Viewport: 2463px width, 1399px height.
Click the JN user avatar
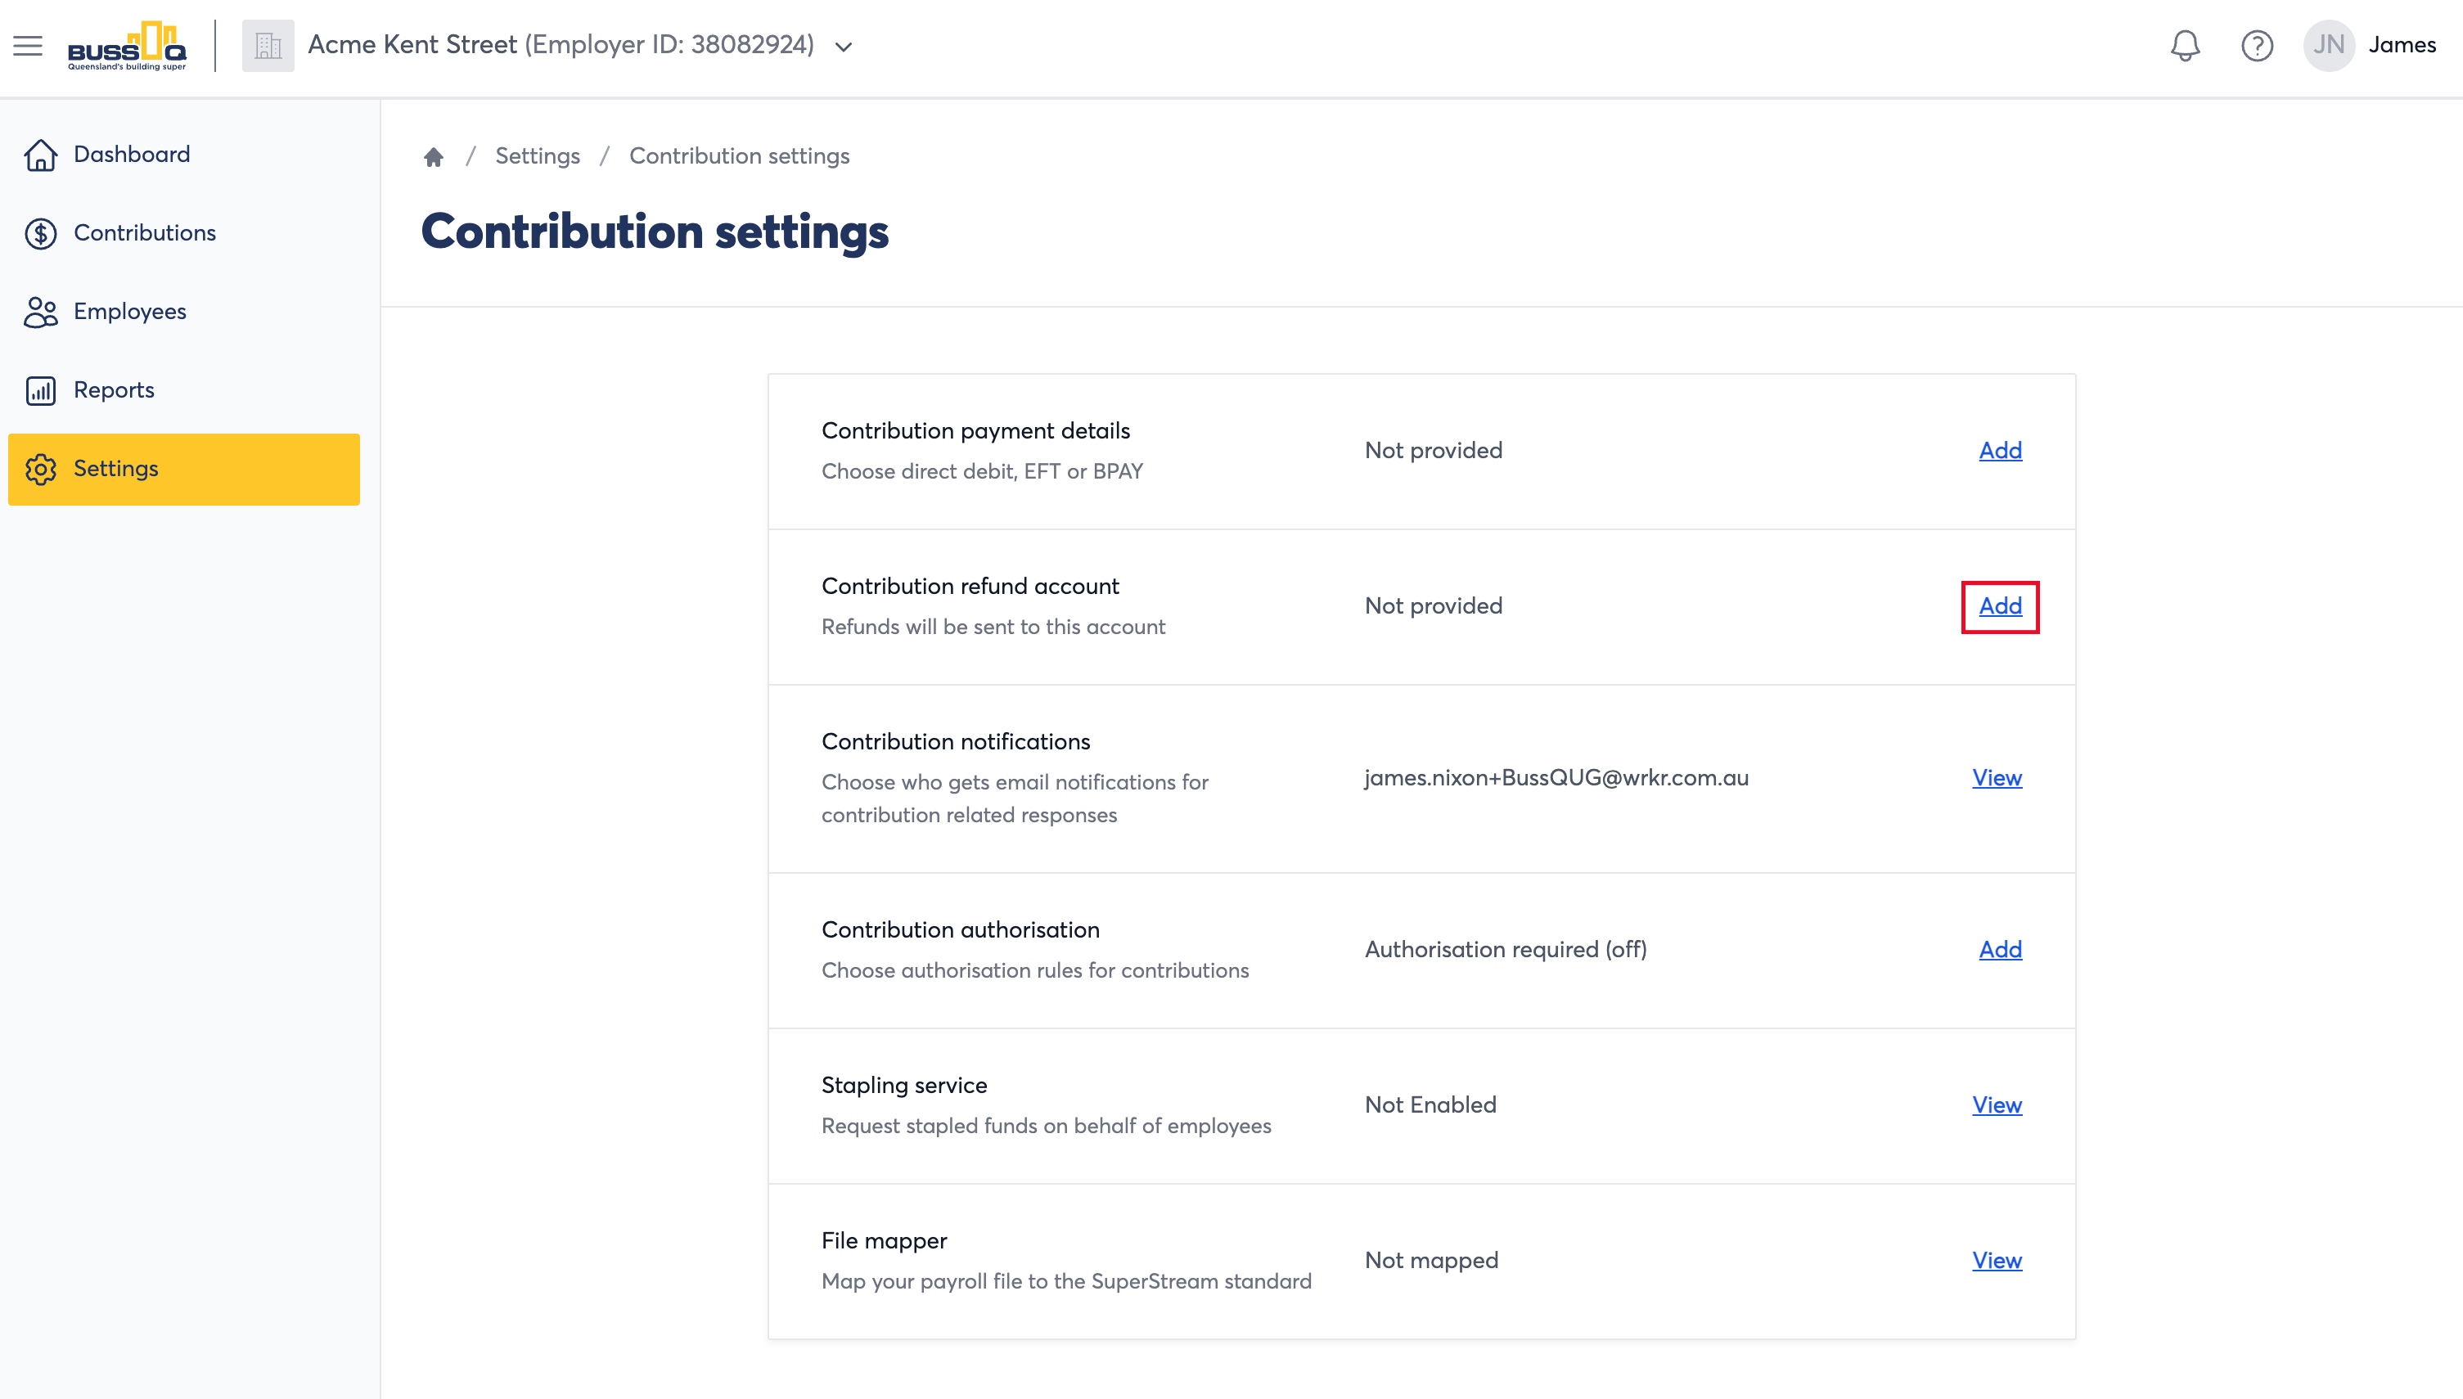pos(2329,45)
